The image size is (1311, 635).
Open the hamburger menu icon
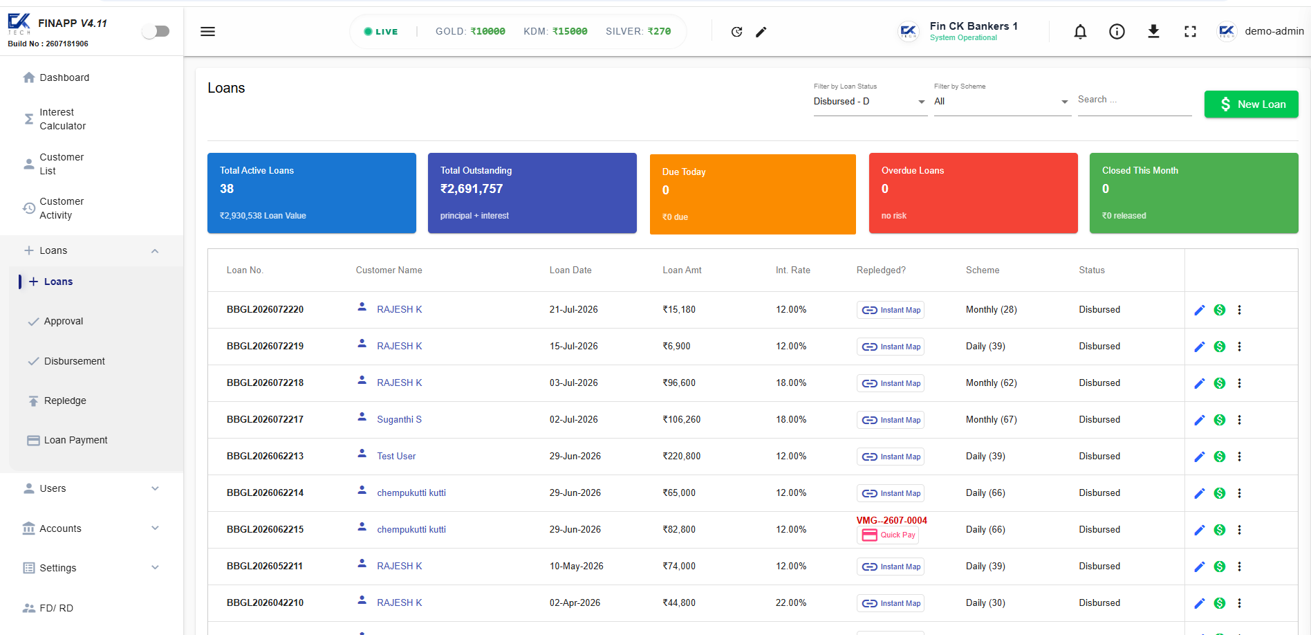[207, 31]
